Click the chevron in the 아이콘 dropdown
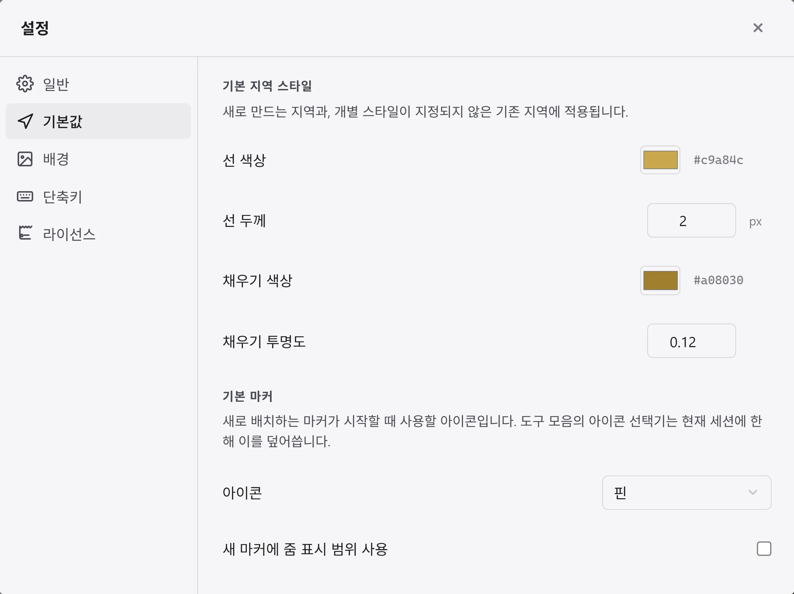This screenshot has height=594, width=794. pyautogui.click(x=753, y=493)
